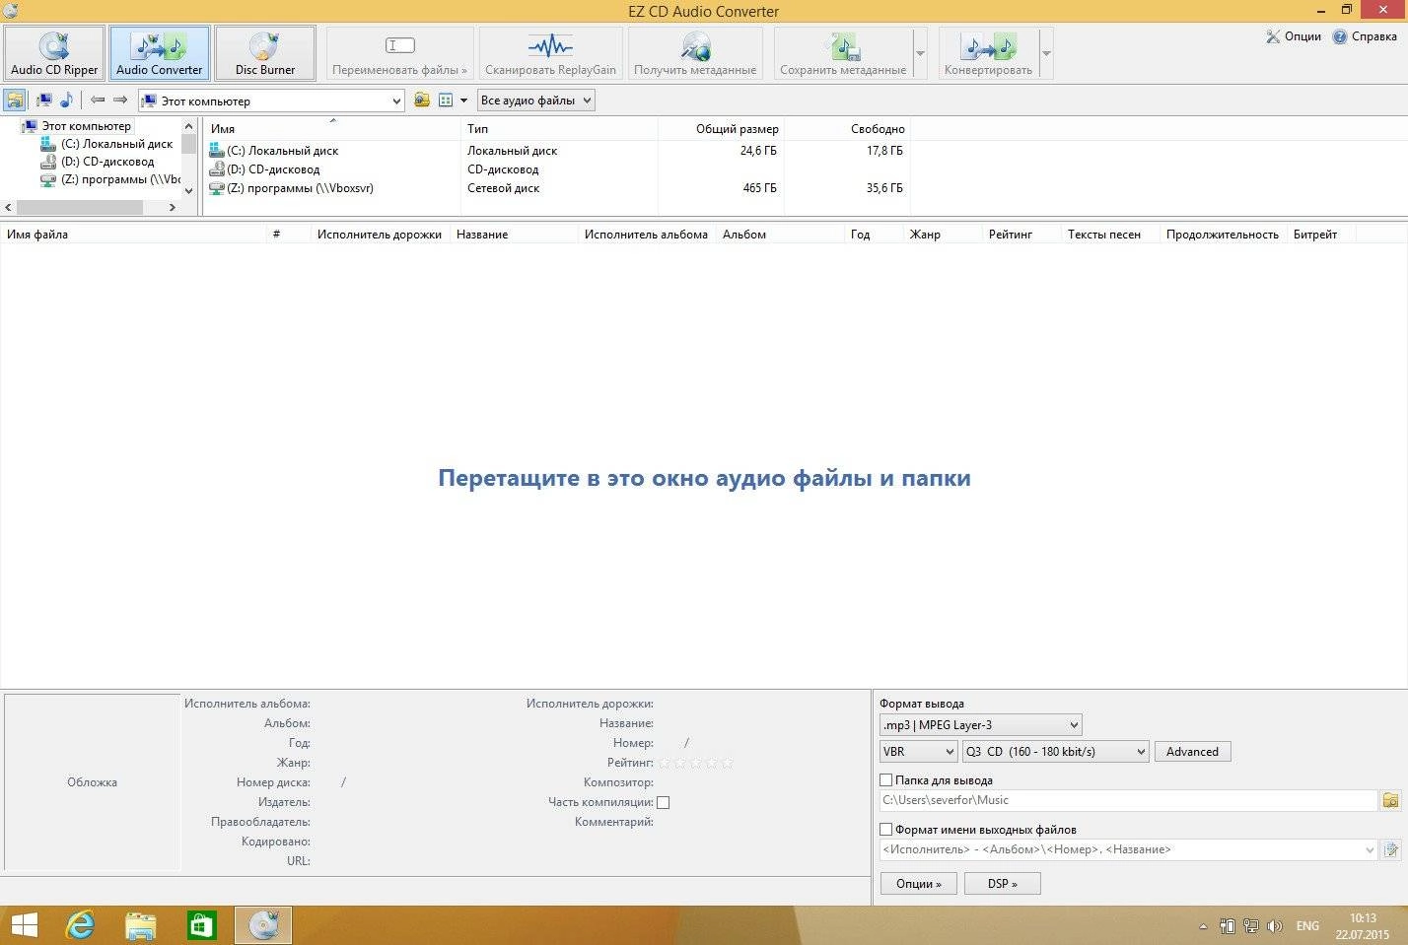Open the .mp3 MPEG Layer-3 format dropdown
This screenshot has width=1408, height=945.
click(980, 725)
